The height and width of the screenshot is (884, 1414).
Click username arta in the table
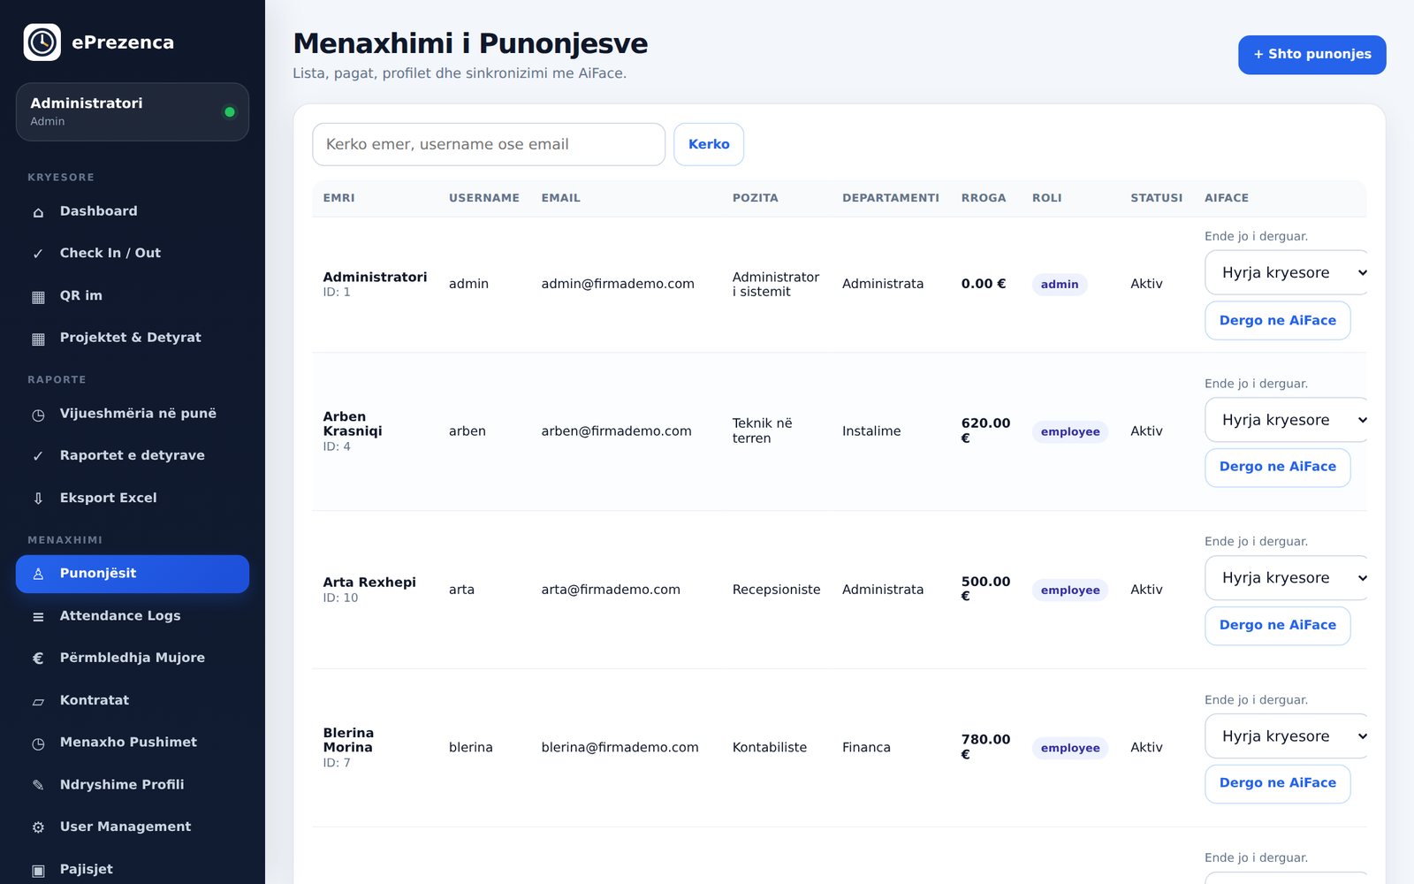tap(461, 590)
